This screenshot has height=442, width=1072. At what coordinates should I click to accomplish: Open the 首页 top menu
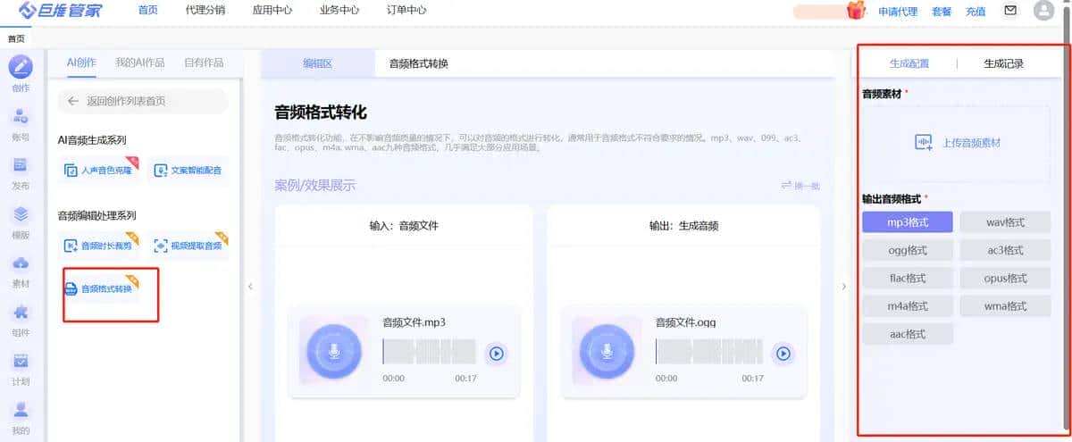148,11
